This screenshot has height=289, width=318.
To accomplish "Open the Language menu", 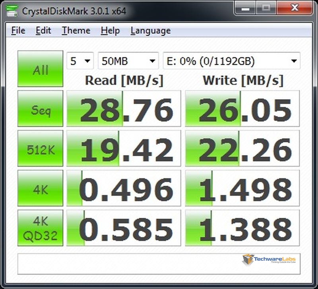I will [151, 31].
